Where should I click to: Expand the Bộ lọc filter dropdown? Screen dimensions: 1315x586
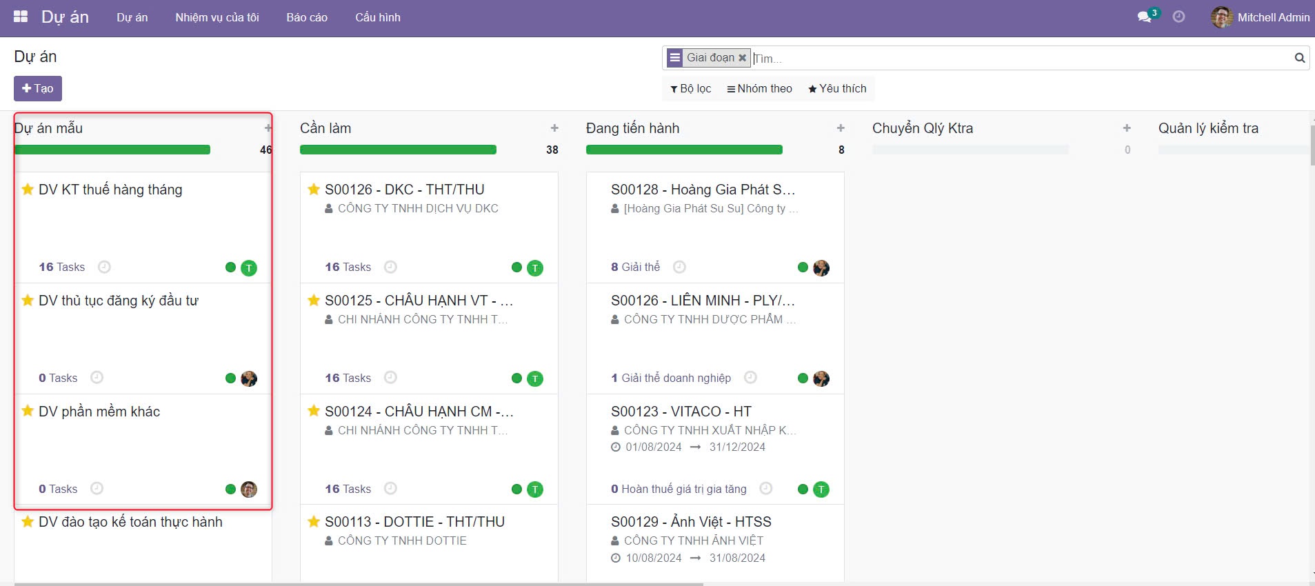[690, 89]
